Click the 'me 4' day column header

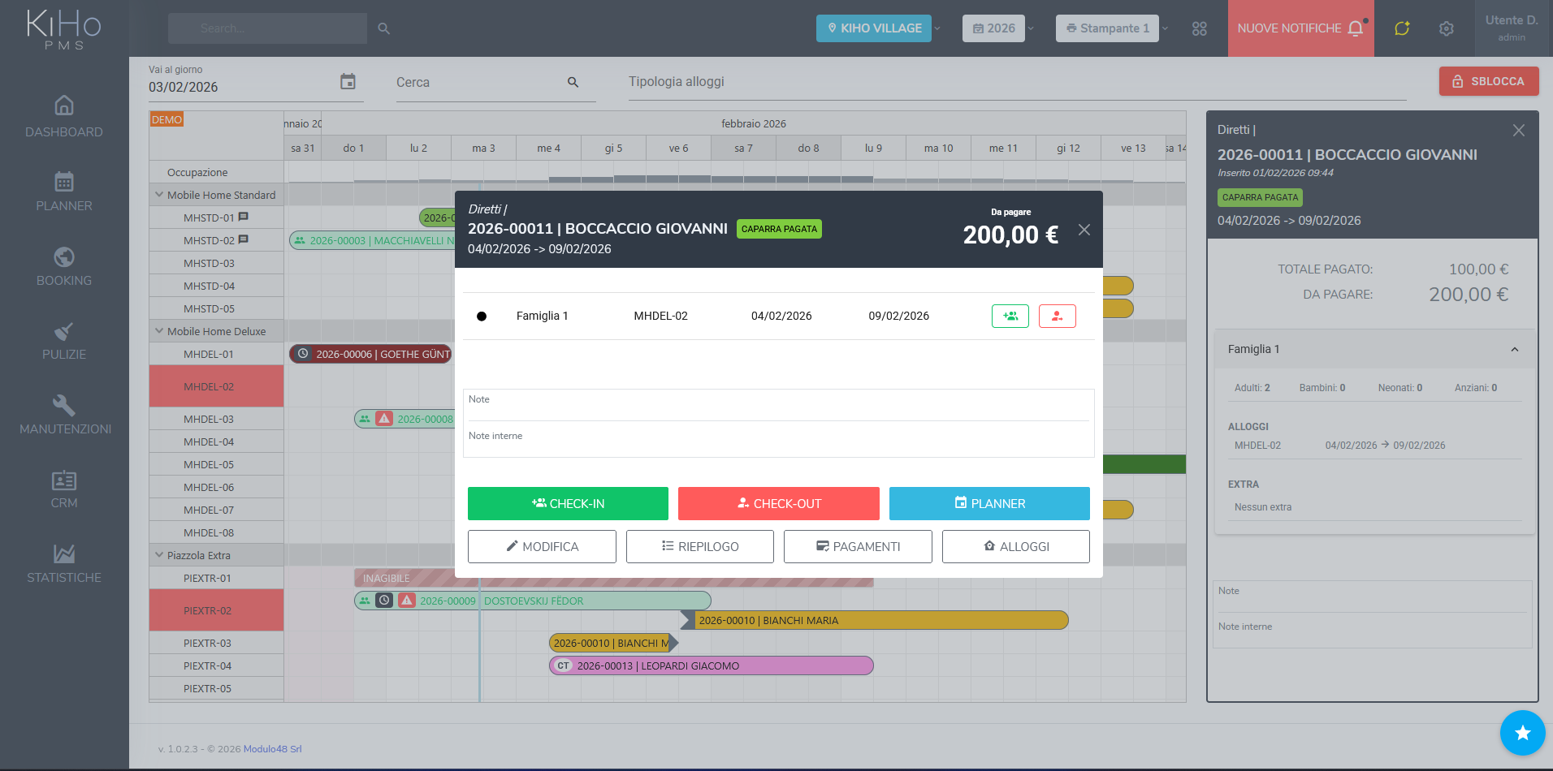[x=548, y=148]
